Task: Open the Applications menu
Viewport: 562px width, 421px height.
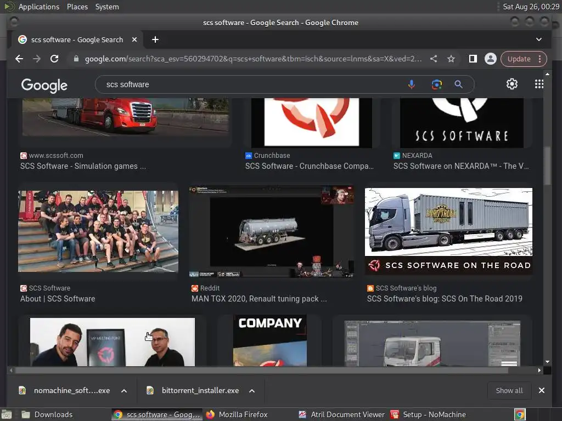Action: tap(39, 7)
